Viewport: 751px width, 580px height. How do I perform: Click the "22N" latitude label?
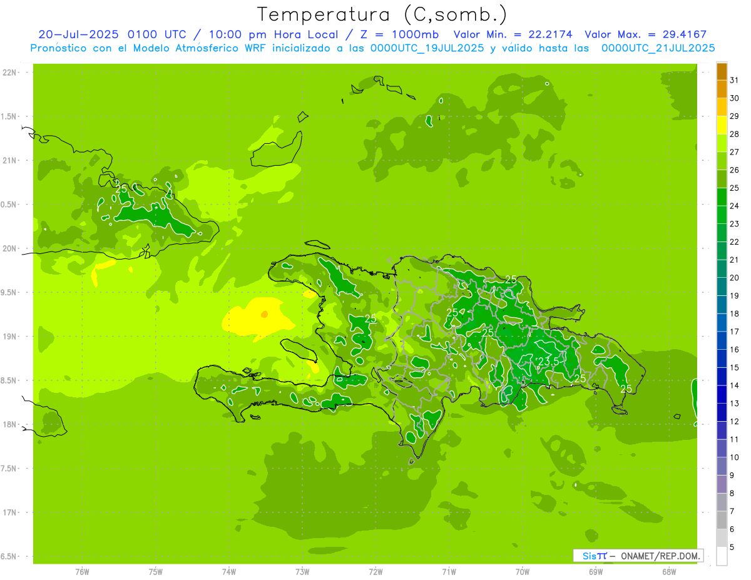click(9, 73)
